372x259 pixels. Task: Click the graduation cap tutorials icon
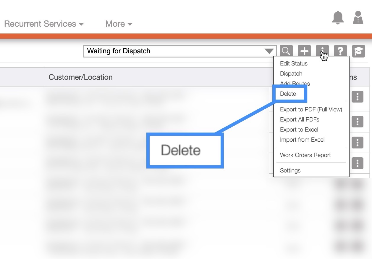pyautogui.click(x=358, y=51)
